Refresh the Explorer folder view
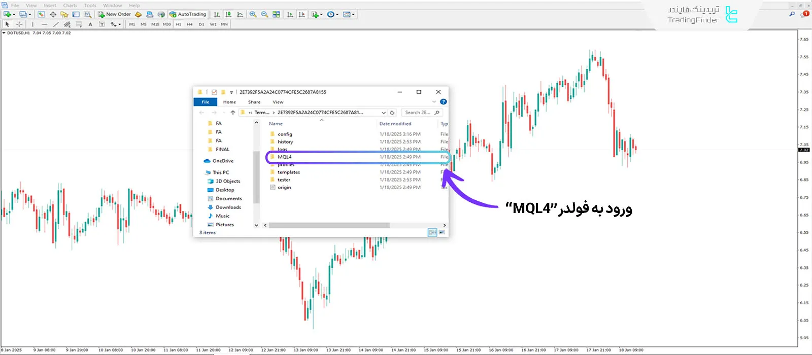 pos(392,113)
